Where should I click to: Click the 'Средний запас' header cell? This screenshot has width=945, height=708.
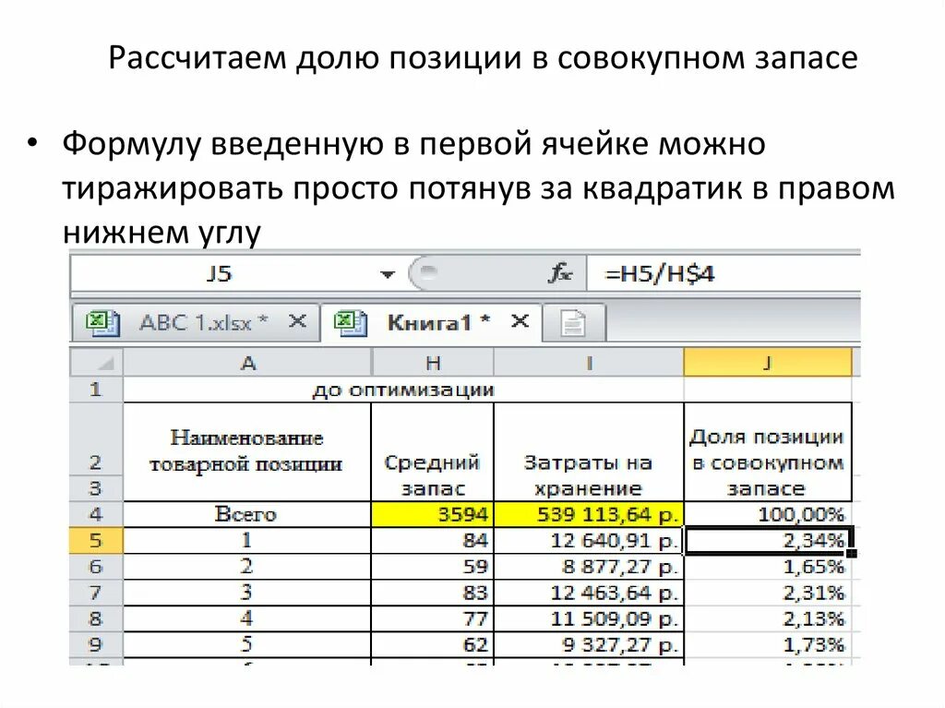[x=432, y=451]
